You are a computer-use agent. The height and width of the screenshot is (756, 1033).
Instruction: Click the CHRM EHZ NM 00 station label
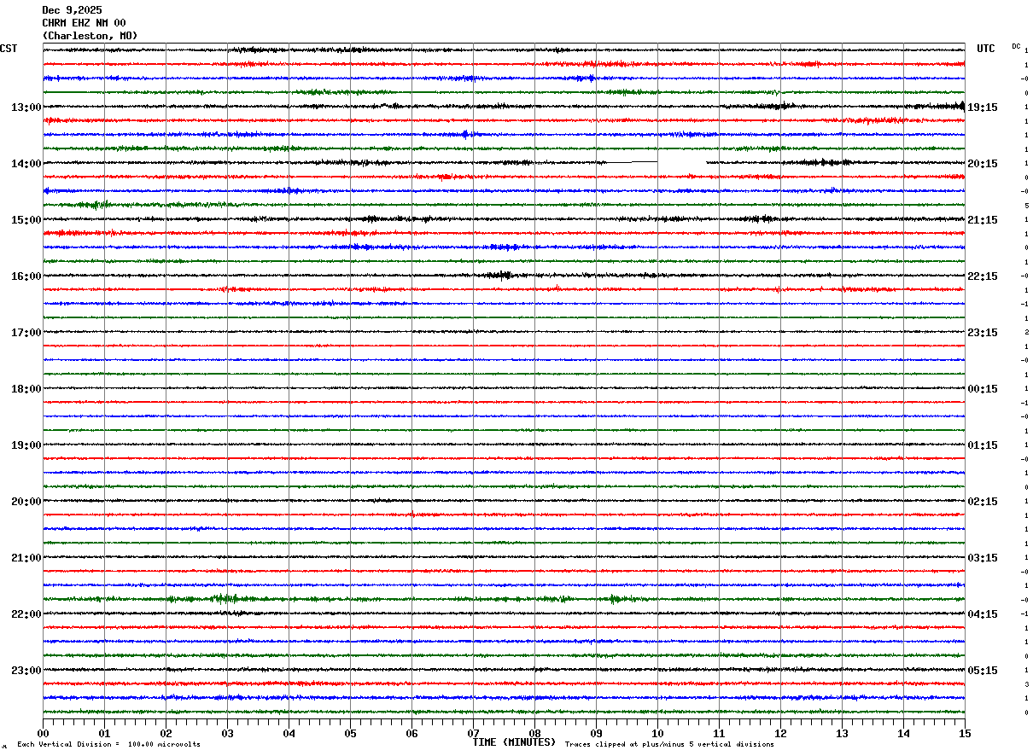click(x=84, y=23)
